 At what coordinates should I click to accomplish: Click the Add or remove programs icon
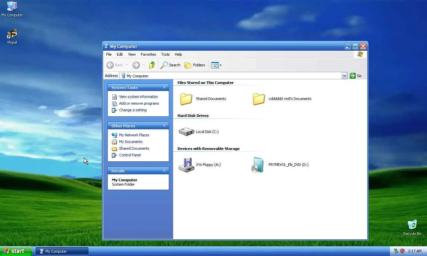114,103
